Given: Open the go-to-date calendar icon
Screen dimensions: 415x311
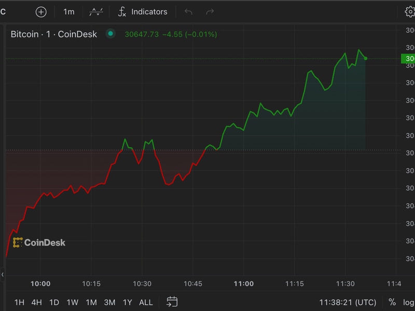Looking at the screenshot, I should point(172,302).
